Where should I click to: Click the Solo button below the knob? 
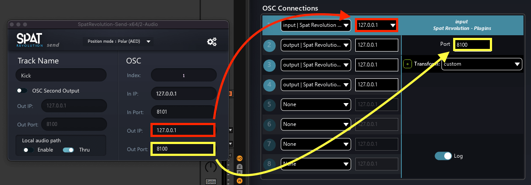click(211, 181)
